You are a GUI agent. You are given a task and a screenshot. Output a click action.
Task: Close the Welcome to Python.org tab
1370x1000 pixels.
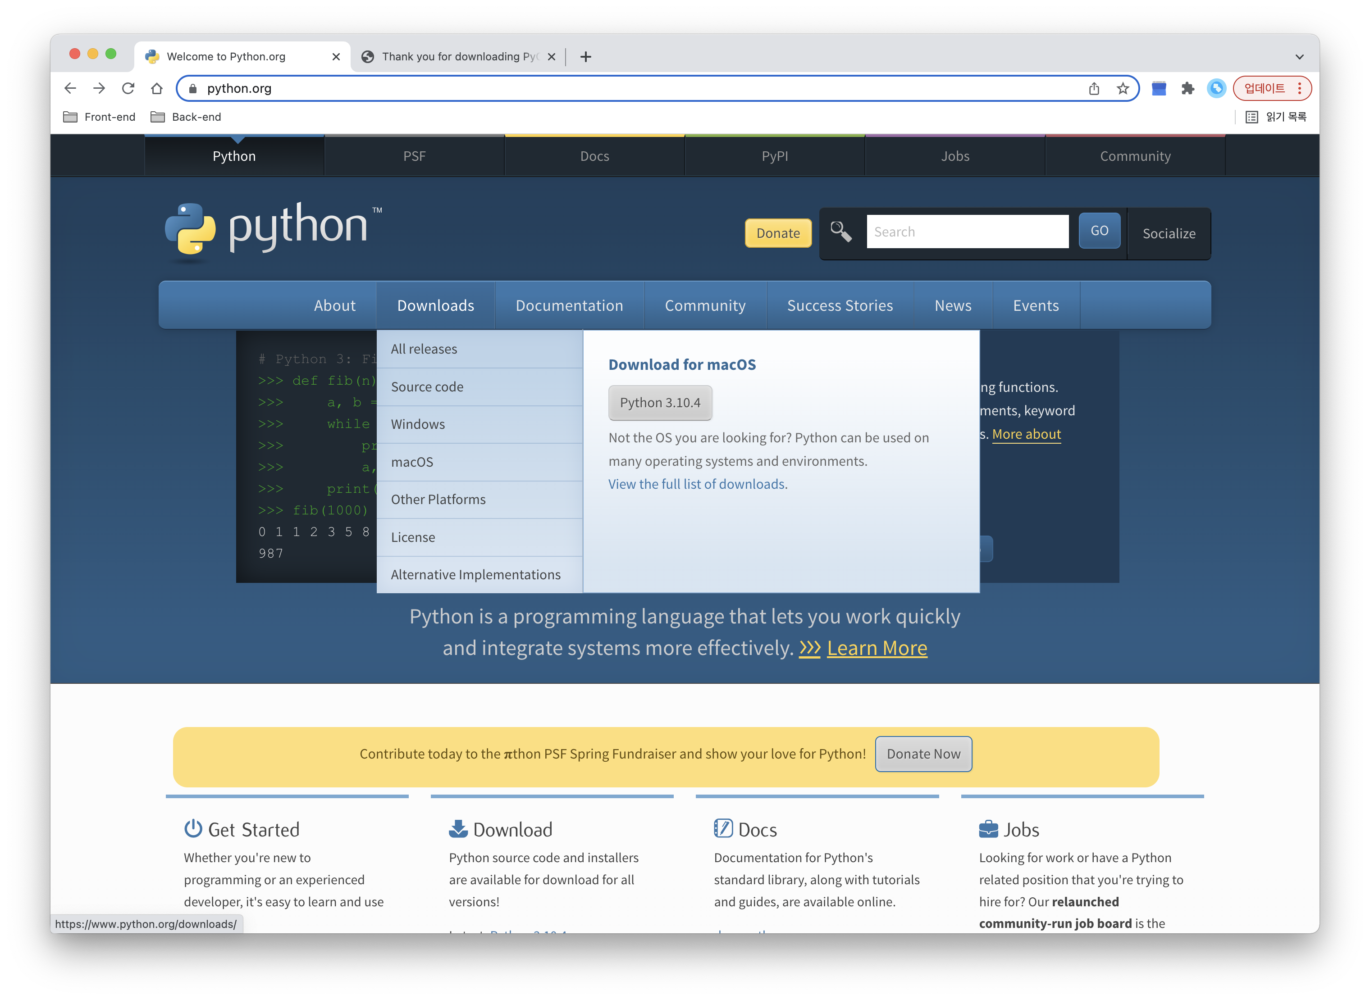coord(336,57)
